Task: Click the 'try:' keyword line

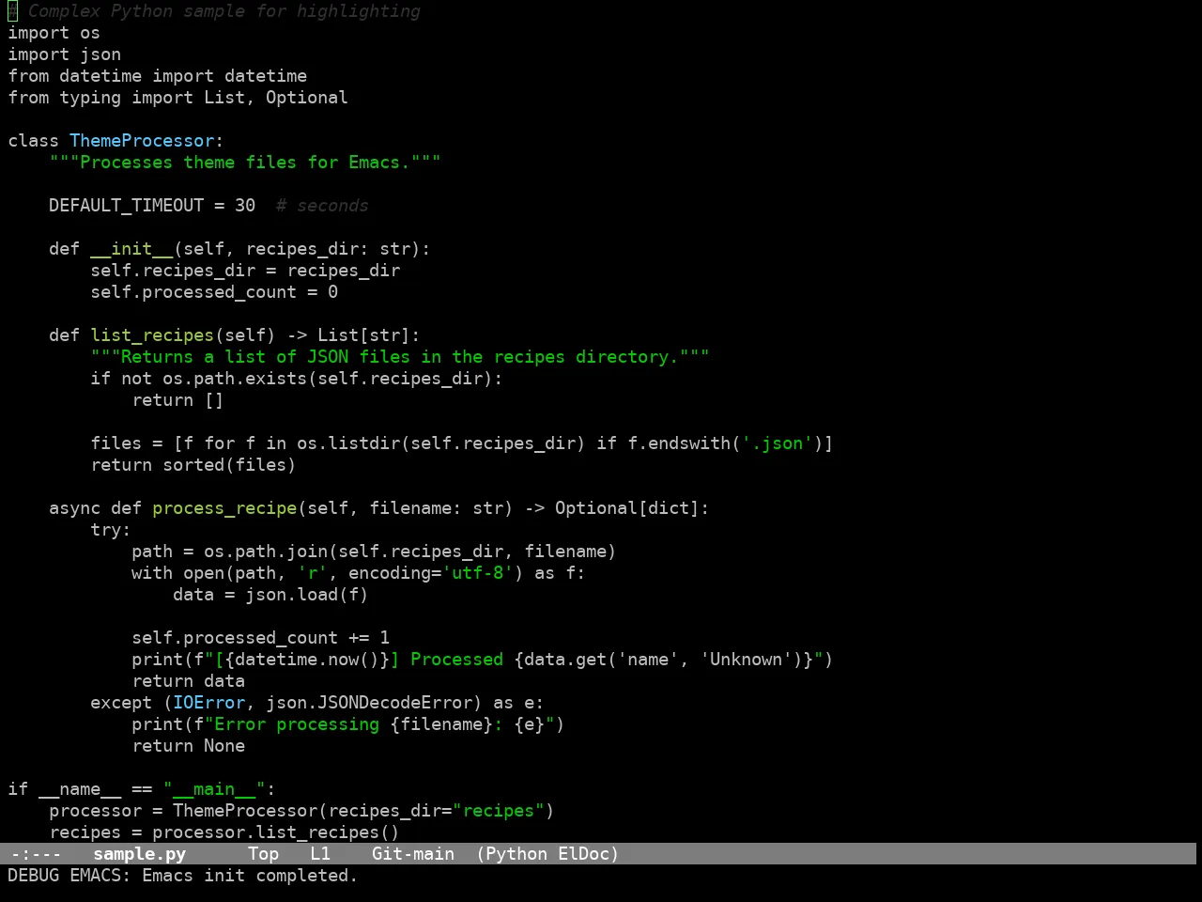Action: (111, 530)
